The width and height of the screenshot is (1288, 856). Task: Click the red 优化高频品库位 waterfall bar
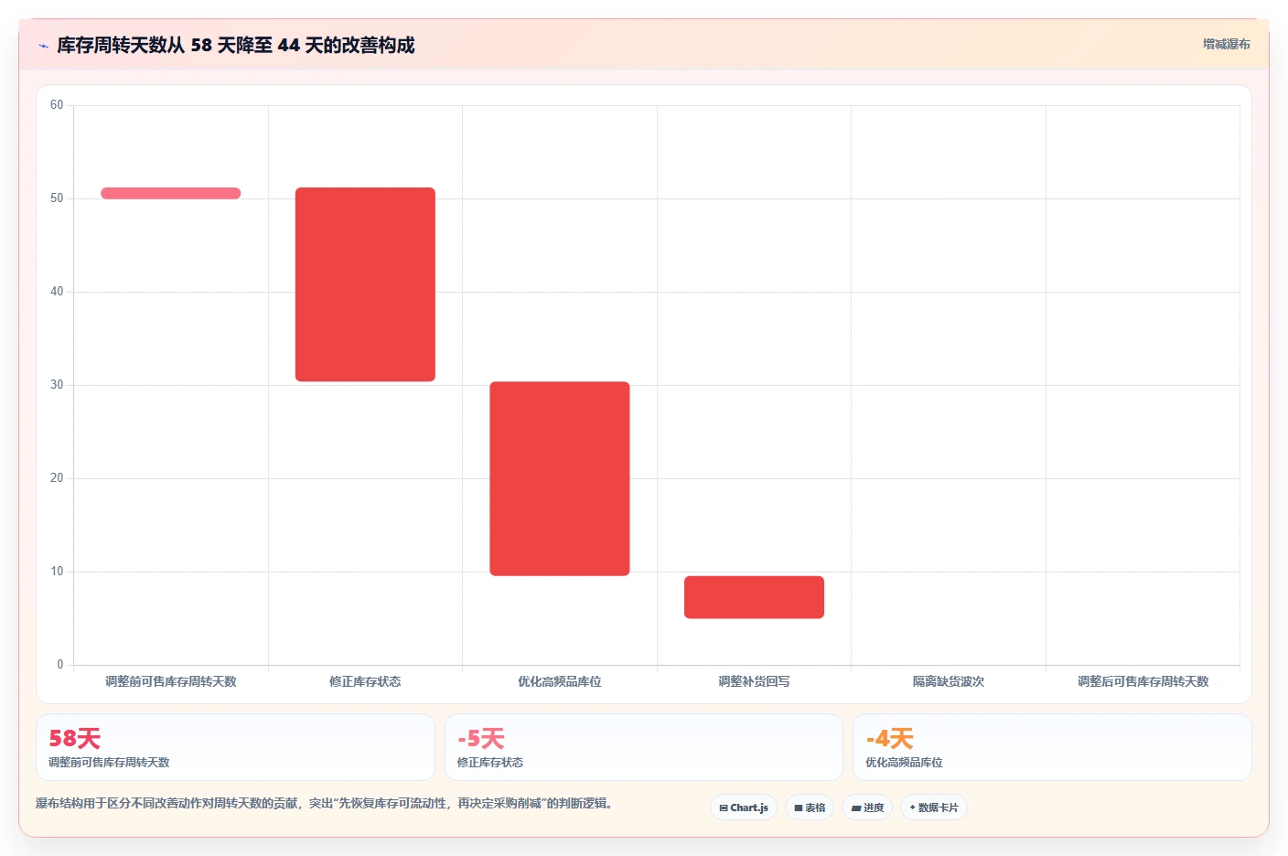click(560, 478)
